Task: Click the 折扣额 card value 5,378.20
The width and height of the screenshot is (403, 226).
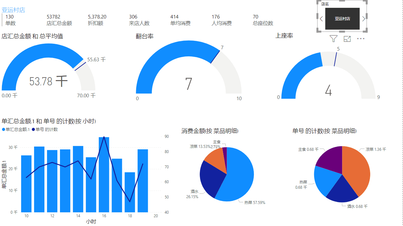Action: (x=97, y=17)
